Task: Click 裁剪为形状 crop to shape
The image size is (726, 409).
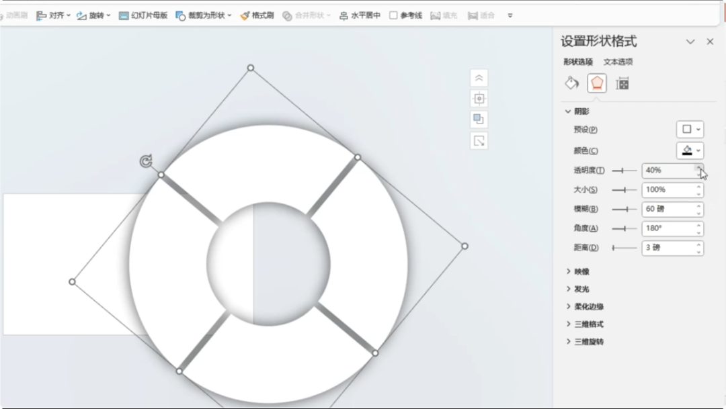Action: click(203, 15)
